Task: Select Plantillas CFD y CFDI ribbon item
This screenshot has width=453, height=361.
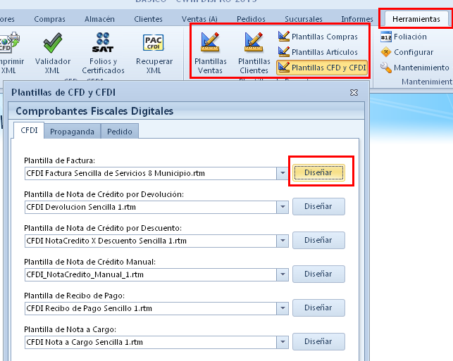Action: pyautogui.click(x=322, y=68)
